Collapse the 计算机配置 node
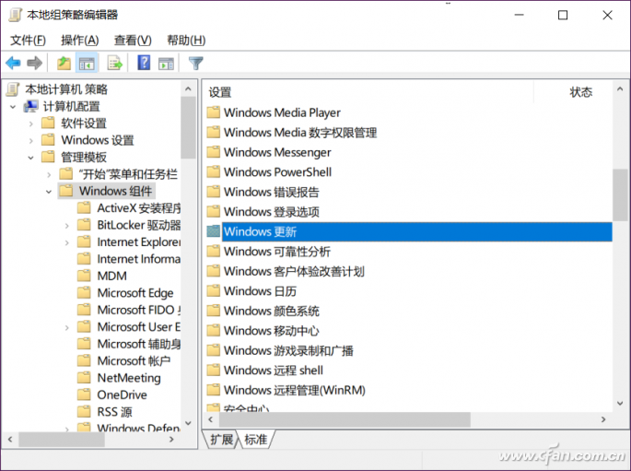 click(13, 107)
